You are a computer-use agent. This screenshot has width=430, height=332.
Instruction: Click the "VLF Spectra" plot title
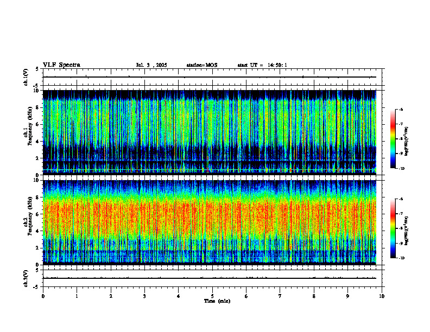click(61, 65)
